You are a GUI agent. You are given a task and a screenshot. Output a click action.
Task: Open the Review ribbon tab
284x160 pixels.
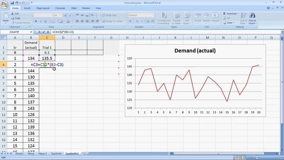86,8
